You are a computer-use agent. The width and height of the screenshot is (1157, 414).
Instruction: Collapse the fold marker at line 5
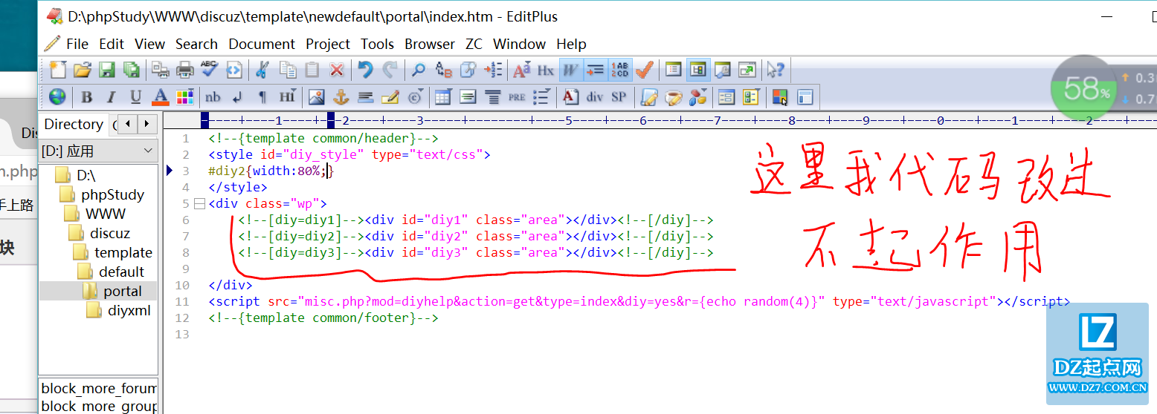point(199,203)
